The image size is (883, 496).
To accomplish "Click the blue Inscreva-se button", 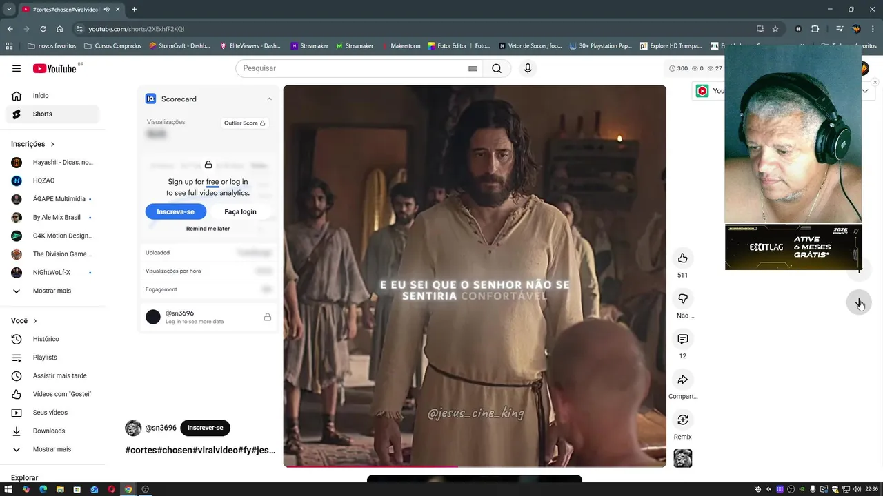I will (175, 211).
